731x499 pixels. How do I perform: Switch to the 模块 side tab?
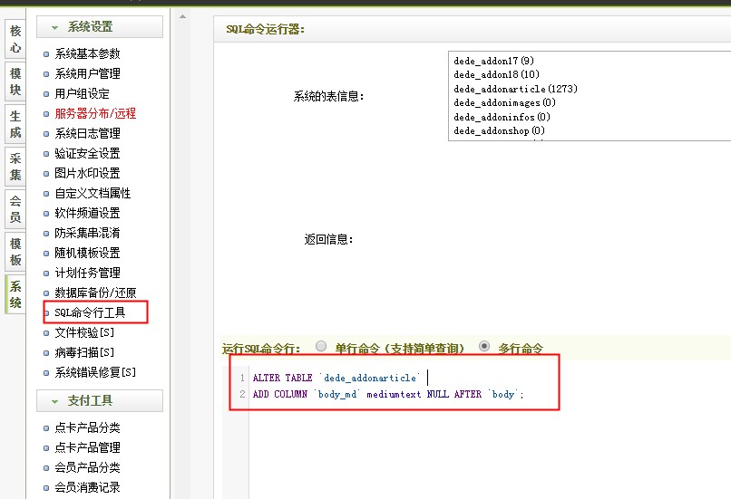(15, 82)
